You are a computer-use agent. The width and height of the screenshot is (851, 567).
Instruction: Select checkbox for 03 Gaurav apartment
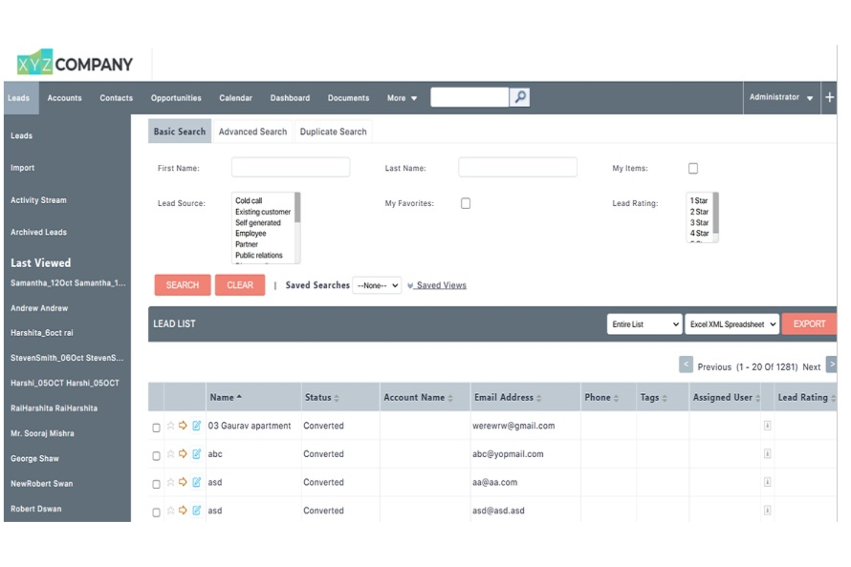(x=156, y=427)
